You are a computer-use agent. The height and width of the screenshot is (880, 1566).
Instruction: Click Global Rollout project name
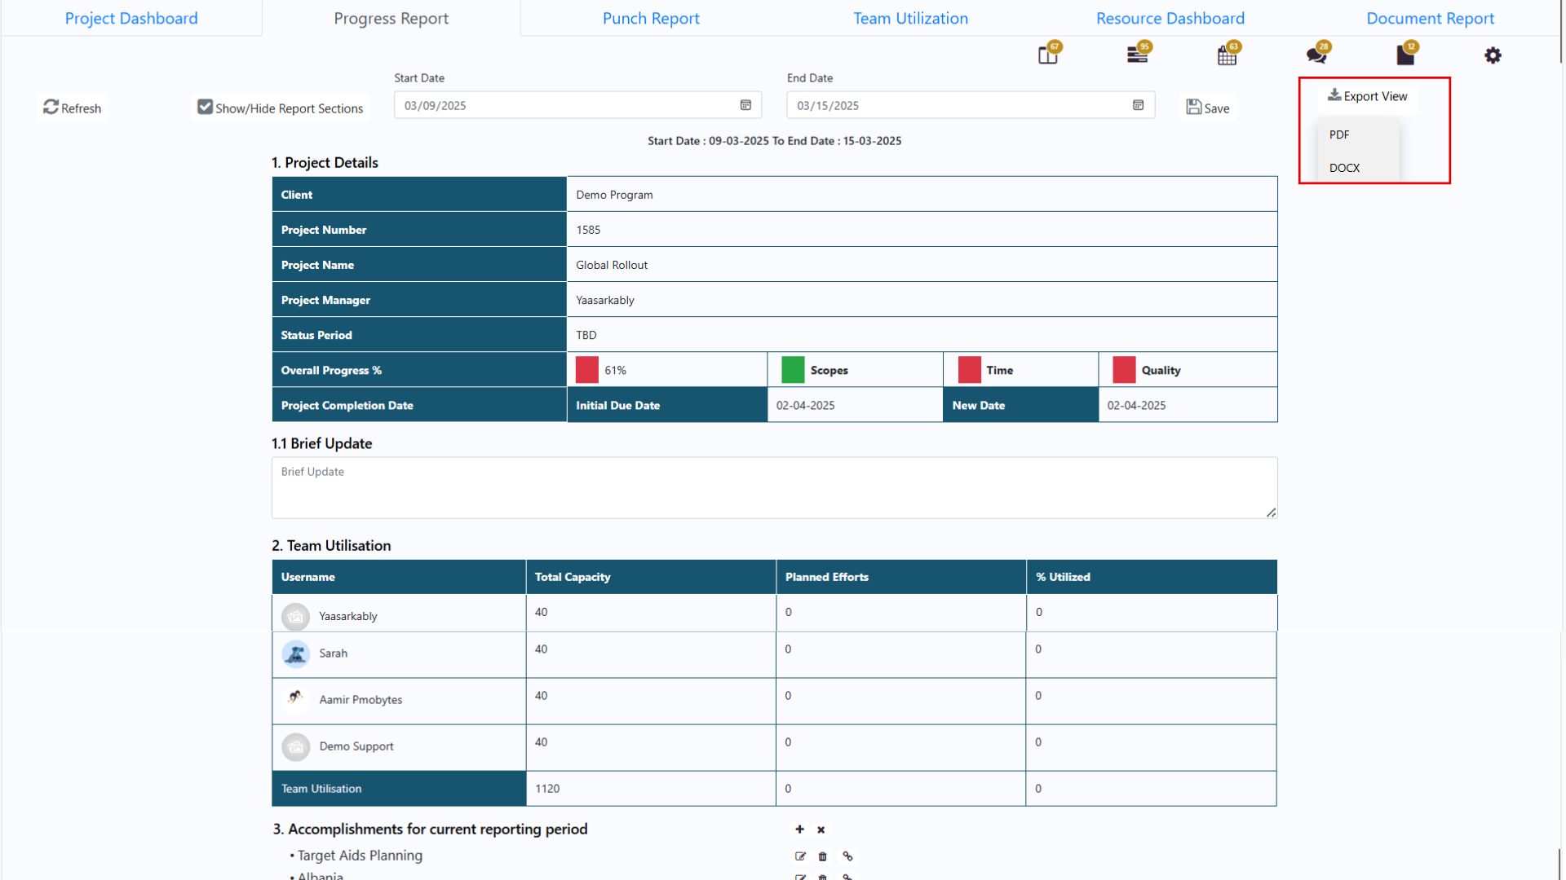pos(612,265)
